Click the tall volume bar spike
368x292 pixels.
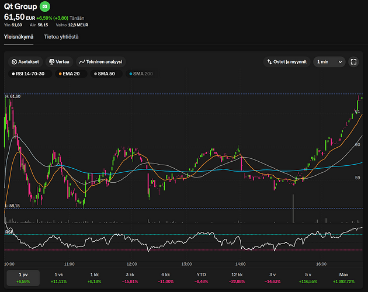coord(293,208)
